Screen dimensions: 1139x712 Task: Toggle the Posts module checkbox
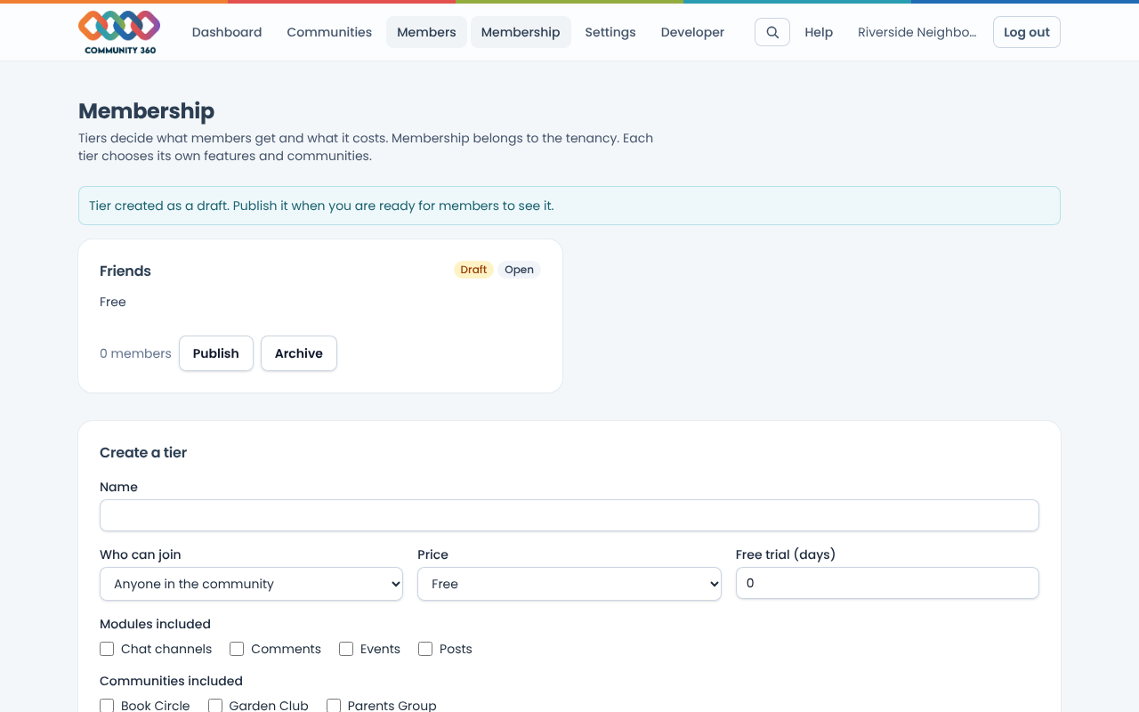coord(425,649)
